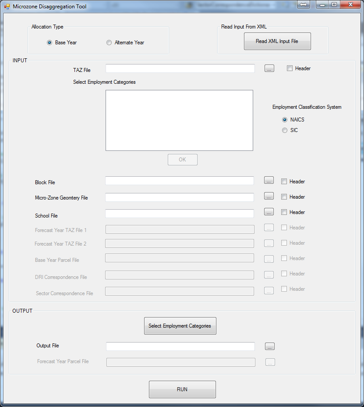
Task: Click the browse button for TAZ File
Action: (x=269, y=68)
